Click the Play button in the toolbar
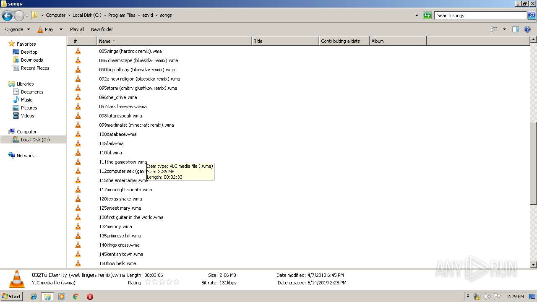The width and height of the screenshot is (537, 302). (x=45, y=29)
